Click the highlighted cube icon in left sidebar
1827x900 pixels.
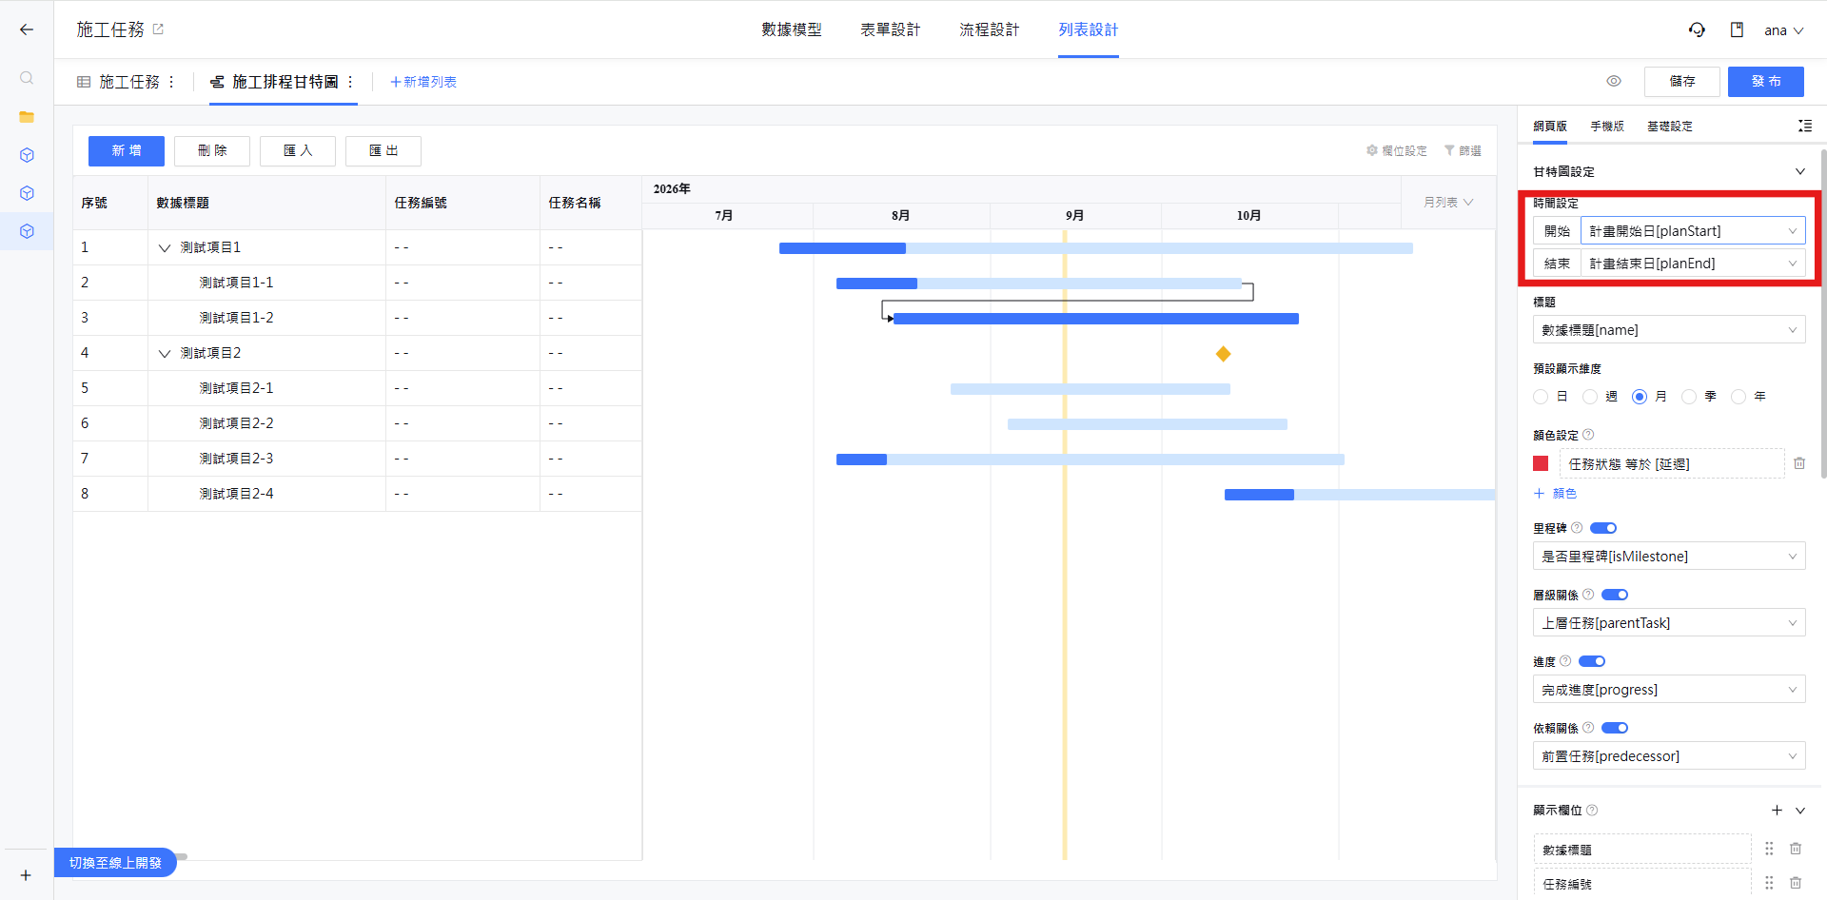click(x=27, y=231)
